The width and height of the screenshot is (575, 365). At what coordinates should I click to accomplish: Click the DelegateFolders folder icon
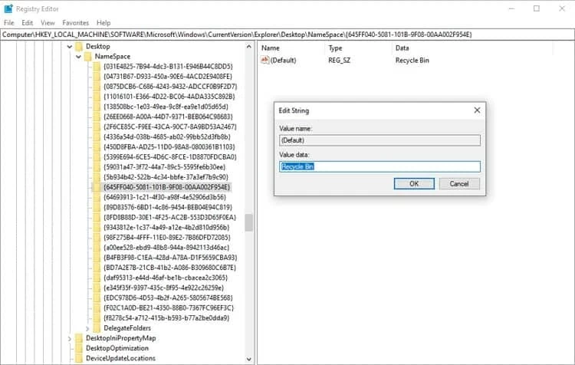(x=97, y=328)
